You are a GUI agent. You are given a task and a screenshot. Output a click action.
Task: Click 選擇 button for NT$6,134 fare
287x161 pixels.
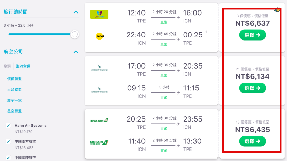point(253,88)
